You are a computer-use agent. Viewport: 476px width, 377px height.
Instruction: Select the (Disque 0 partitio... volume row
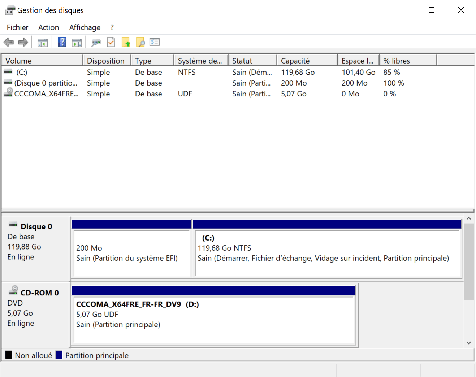point(46,83)
